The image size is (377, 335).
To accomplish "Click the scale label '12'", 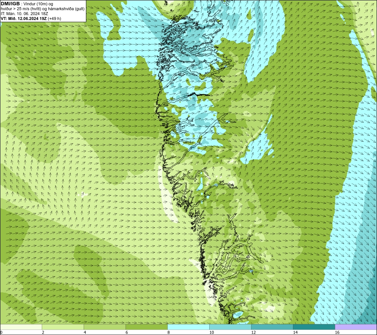I will tap(253, 332).
